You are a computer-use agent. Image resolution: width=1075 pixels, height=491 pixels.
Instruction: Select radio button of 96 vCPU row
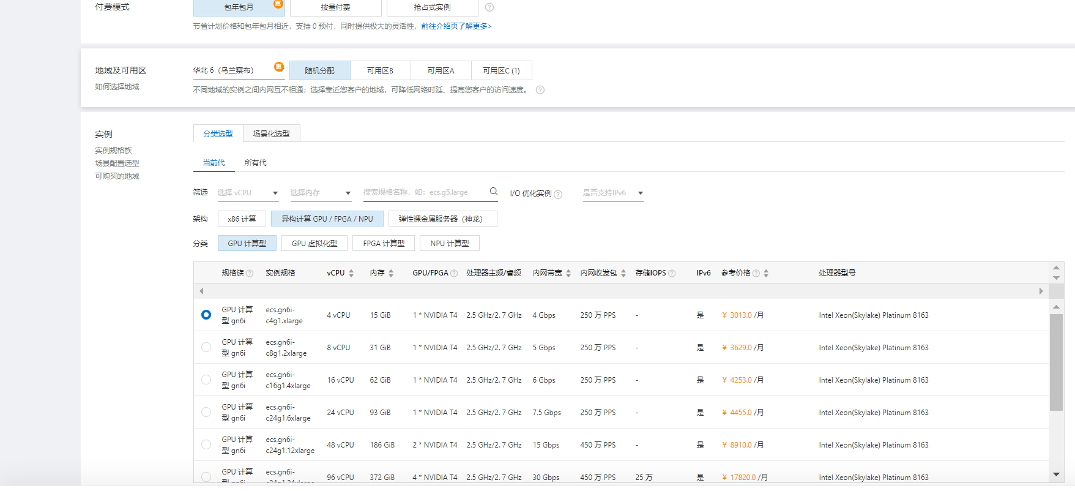point(206,477)
